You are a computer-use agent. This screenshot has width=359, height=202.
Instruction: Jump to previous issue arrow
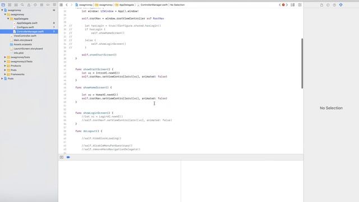click(x=280, y=5)
